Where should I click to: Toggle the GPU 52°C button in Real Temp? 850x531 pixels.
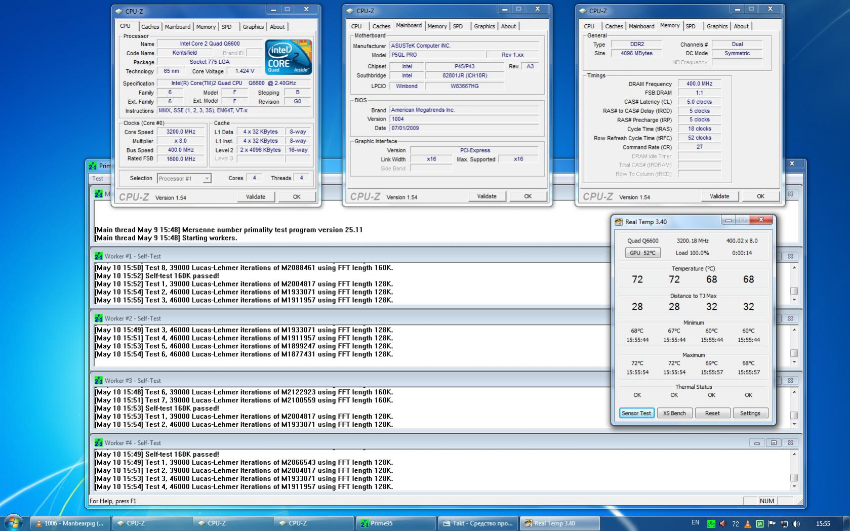[642, 253]
